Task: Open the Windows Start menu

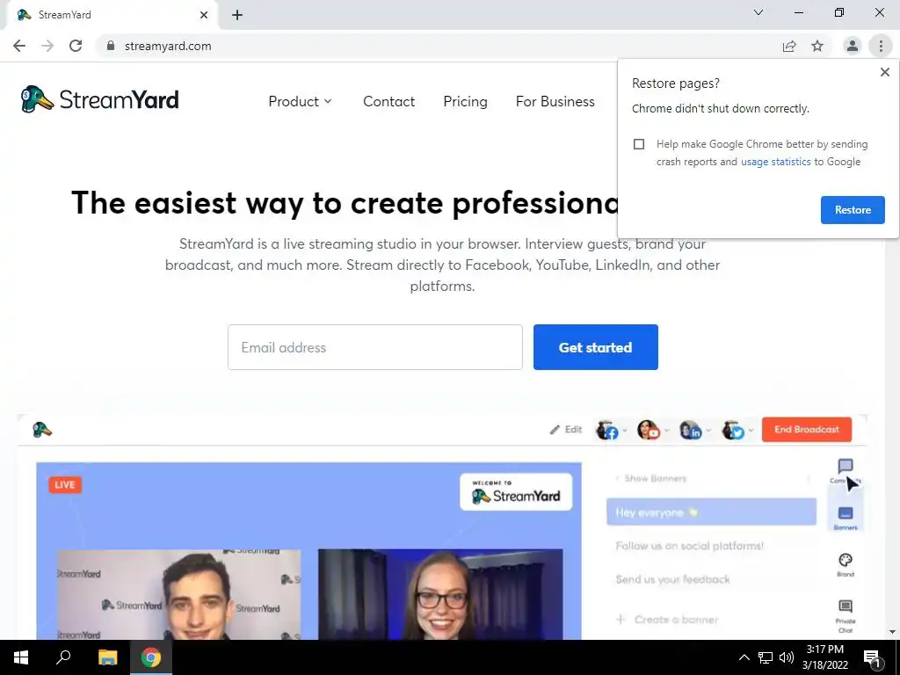Action: 21,657
